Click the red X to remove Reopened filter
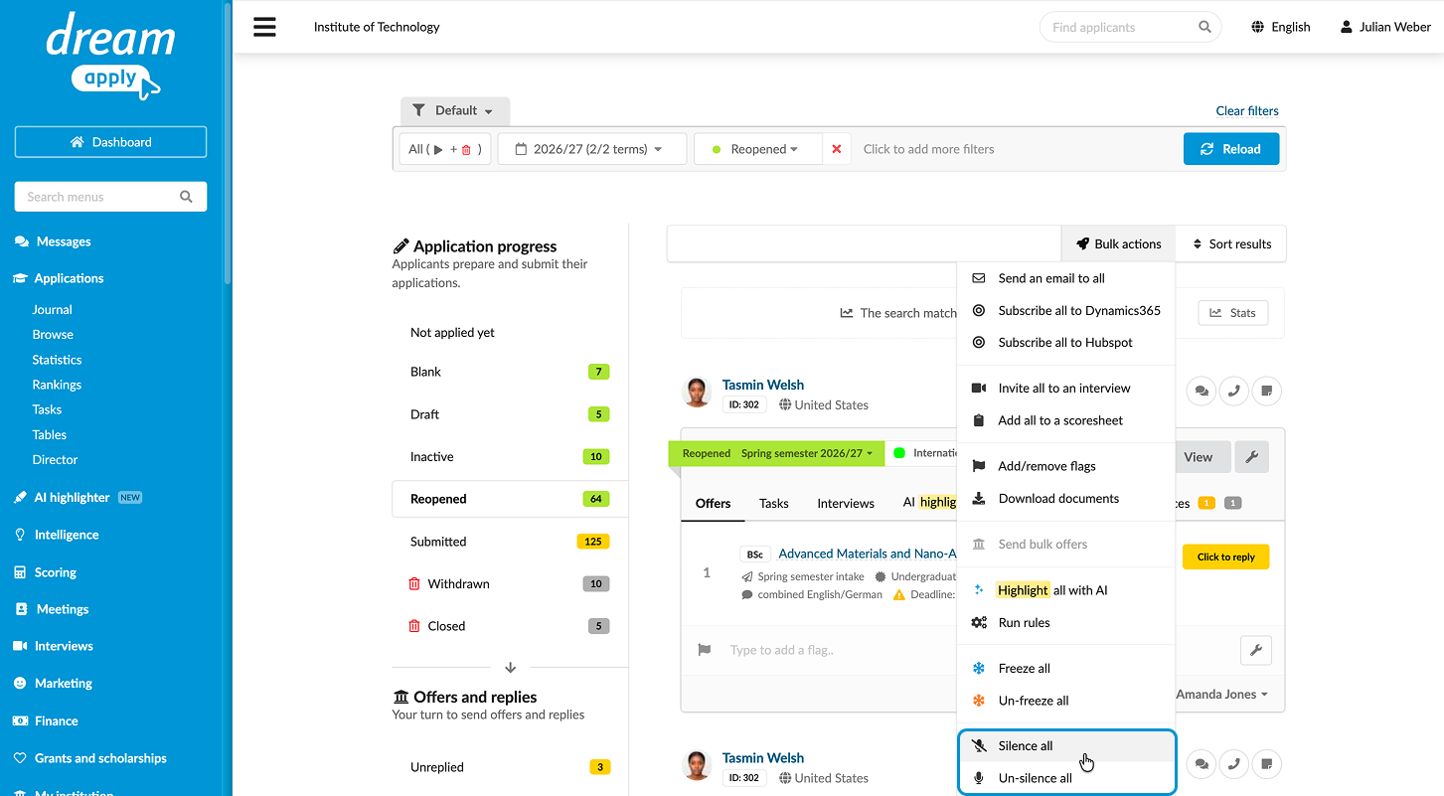Screen dimensions: 1444x796 (836, 149)
